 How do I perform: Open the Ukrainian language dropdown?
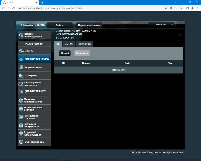tap(161, 24)
